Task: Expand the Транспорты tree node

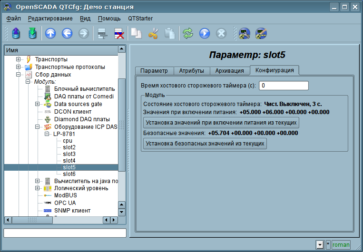Action: coord(19,59)
